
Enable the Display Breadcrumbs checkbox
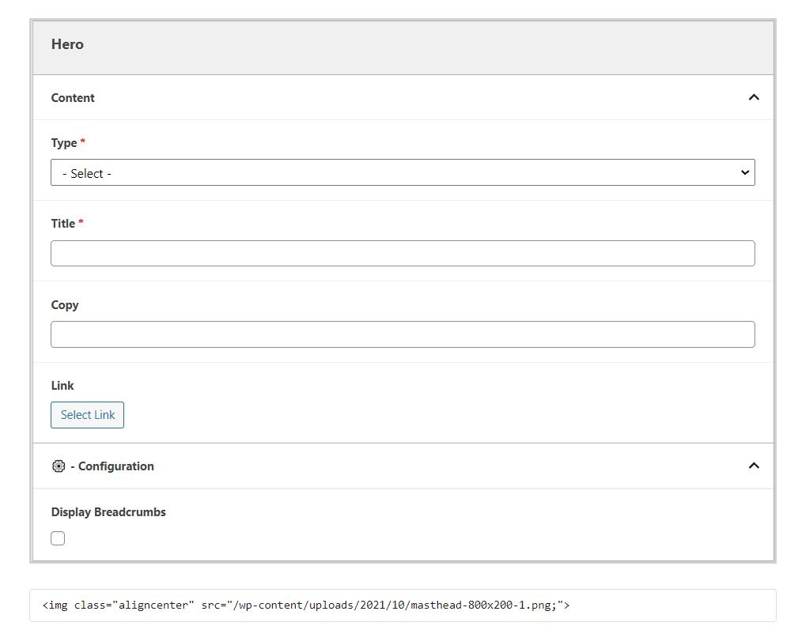point(58,538)
